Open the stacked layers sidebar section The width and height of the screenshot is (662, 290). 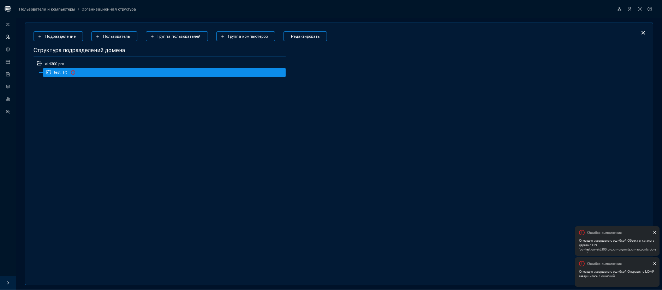[8, 87]
